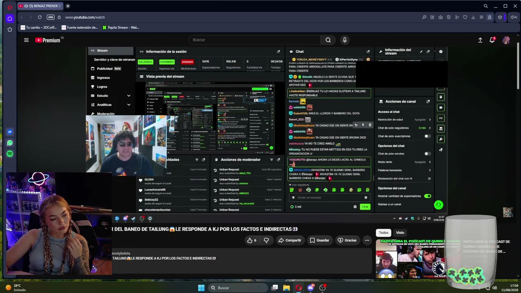Click the Windows taskbar Buscar box
Viewport: 521px width, 293px height.
coord(238,288)
